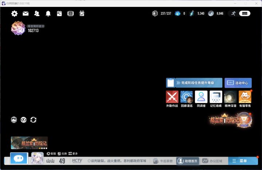Click the banner carousel page dots
The height and width of the screenshot is (170, 262).
(43, 148)
